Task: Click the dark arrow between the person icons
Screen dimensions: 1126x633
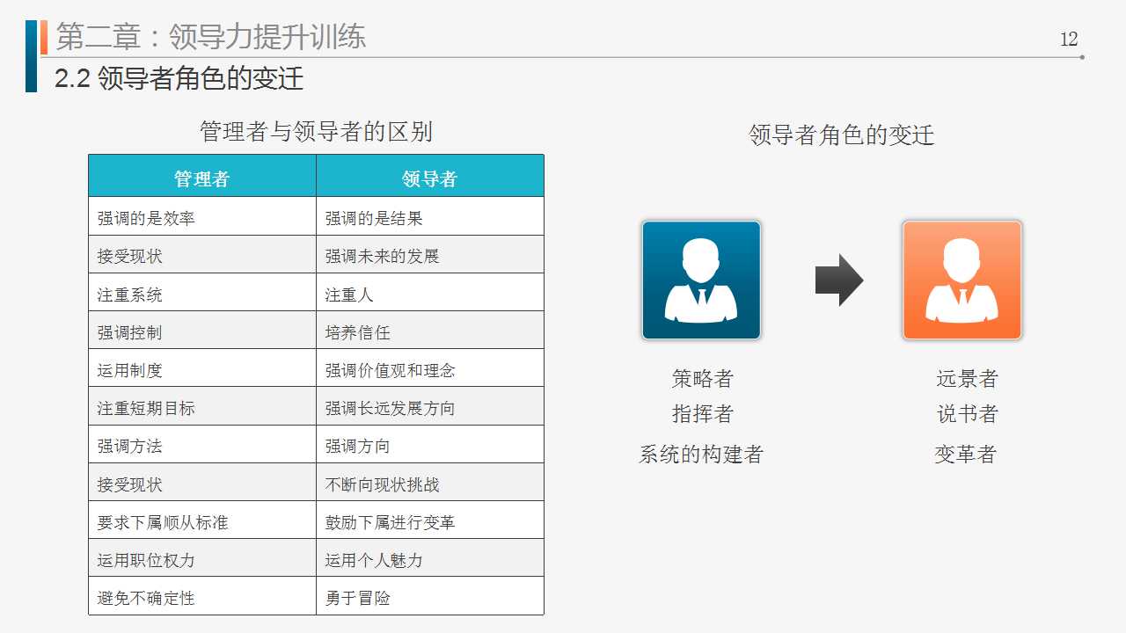Action: point(839,280)
